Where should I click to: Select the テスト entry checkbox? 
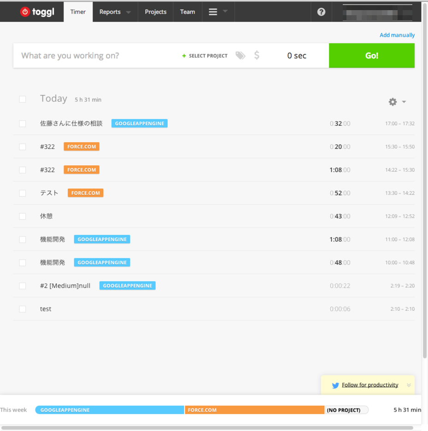tap(23, 193)
